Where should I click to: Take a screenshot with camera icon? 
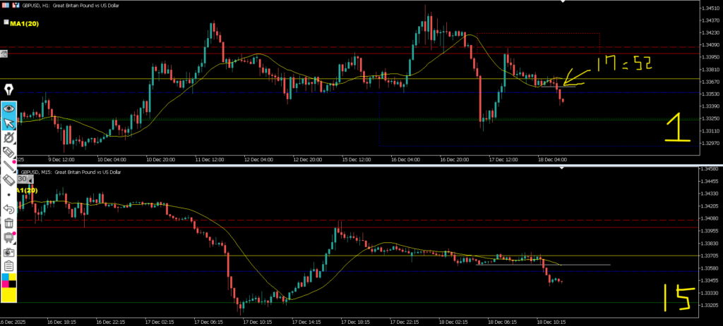[x=9, y=251]
